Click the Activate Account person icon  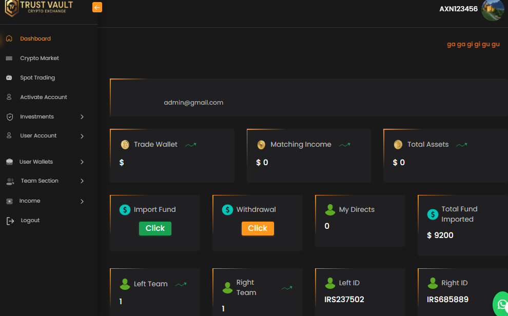[9, 97]
